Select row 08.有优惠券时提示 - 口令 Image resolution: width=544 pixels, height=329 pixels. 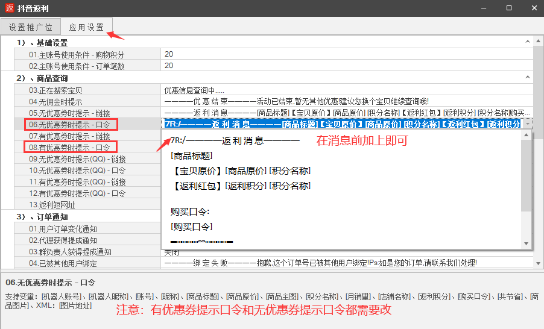pos(87,148)
